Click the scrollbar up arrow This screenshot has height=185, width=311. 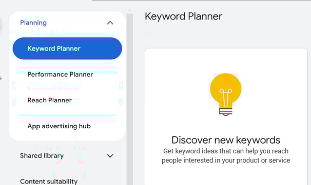(x=130, y=10)
